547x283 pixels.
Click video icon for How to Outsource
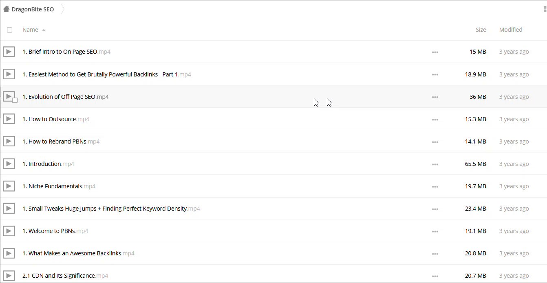pos(9,119)
